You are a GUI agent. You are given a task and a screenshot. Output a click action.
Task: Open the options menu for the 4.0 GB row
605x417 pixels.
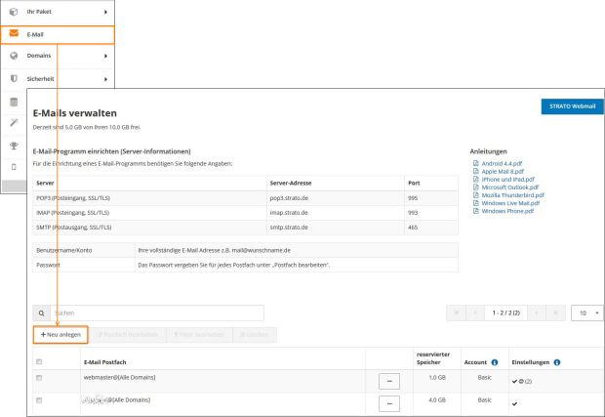389,404
